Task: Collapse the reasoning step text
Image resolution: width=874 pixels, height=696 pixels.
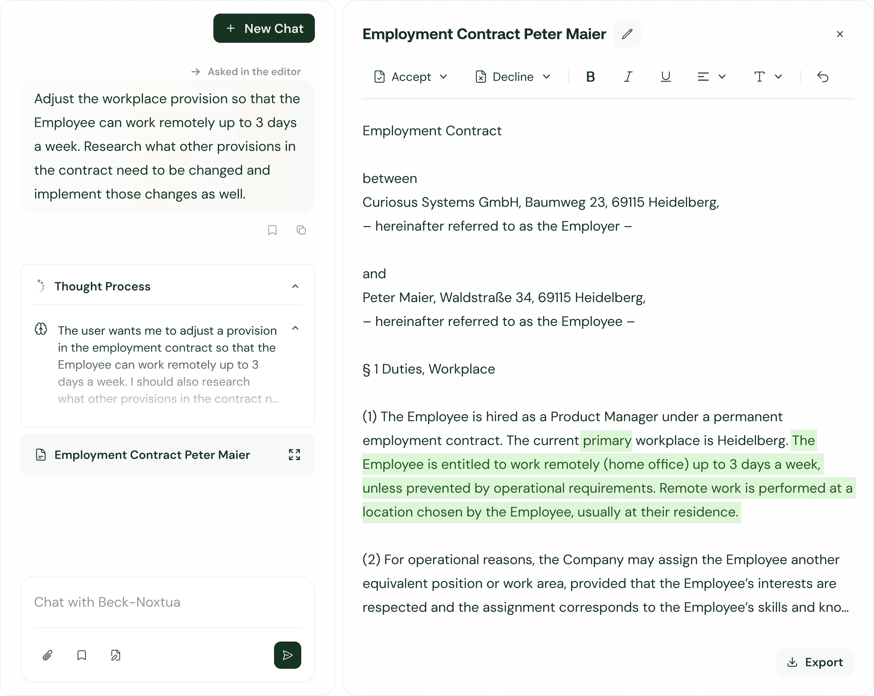Action: (295, 328)
